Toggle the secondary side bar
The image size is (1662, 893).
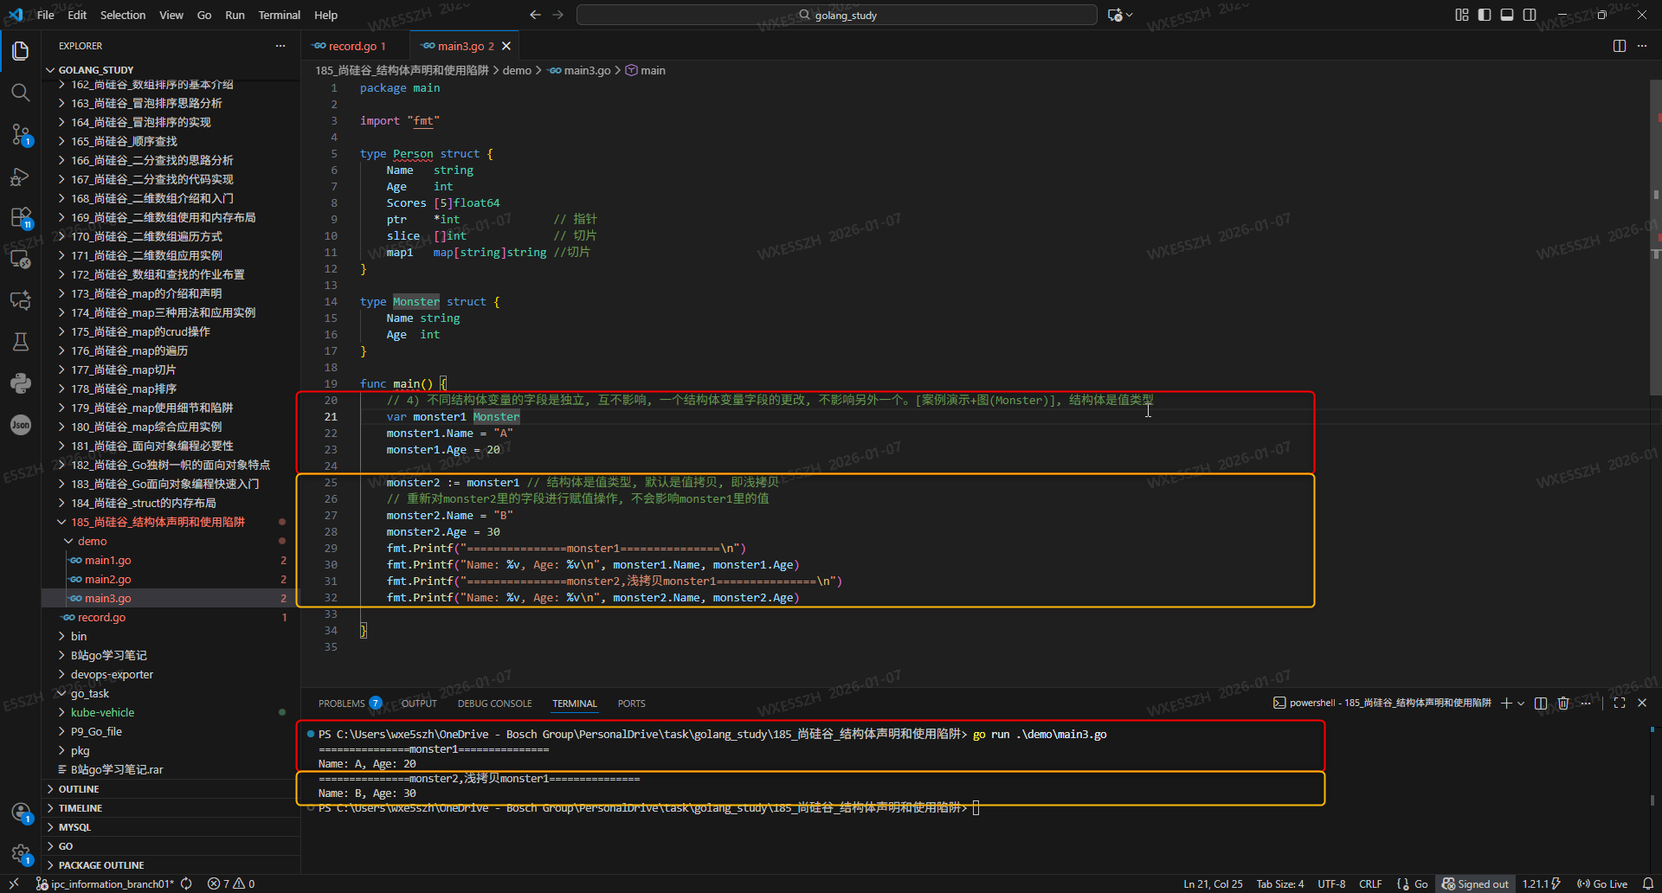coord(1530,15)
